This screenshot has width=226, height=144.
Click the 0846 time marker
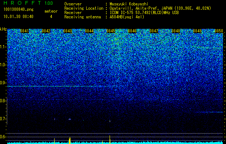pyautogui.click(x=132, y=31)
